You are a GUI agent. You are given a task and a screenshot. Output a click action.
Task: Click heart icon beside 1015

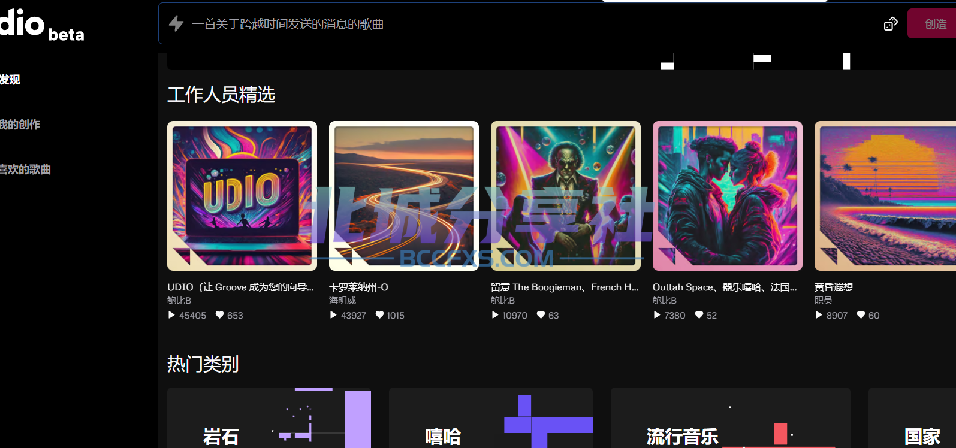[379, 315]
